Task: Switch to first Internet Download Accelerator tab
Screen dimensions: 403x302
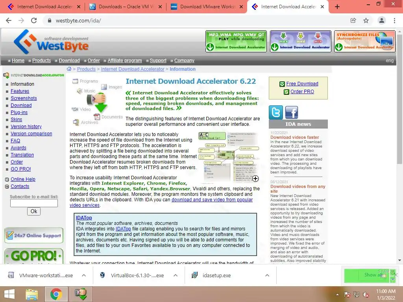Action: (x=44, y=7)
